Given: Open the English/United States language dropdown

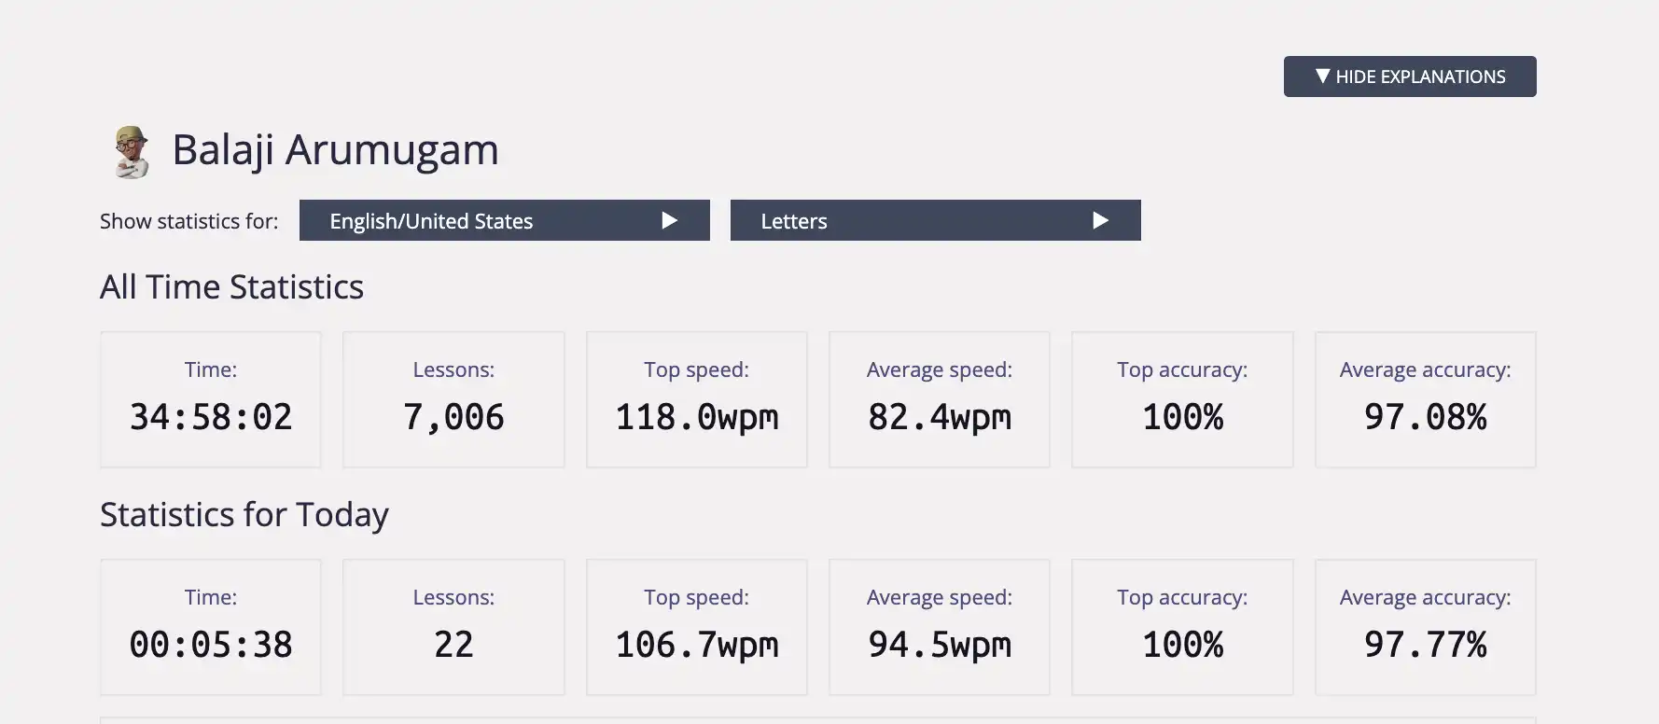Looking at the screenshot, I should (505, 220).
